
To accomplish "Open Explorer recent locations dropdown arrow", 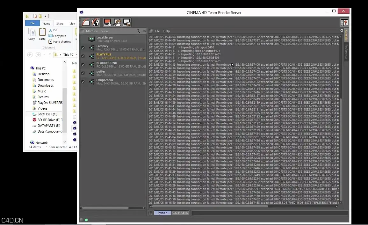I will click(44, 55).
